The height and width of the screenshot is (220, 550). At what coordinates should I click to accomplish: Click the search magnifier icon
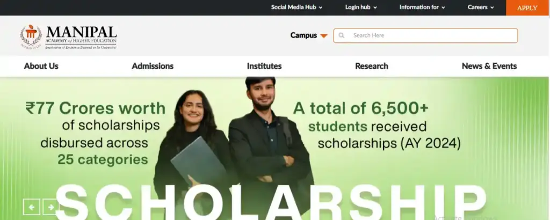[341, 35]
